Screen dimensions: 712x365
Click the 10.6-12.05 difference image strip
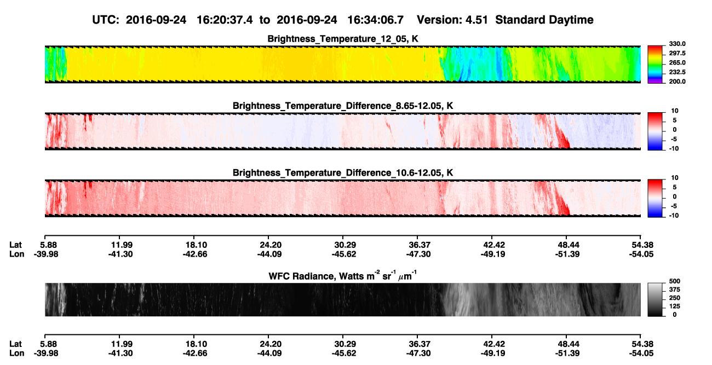click(x=342, y=198)
